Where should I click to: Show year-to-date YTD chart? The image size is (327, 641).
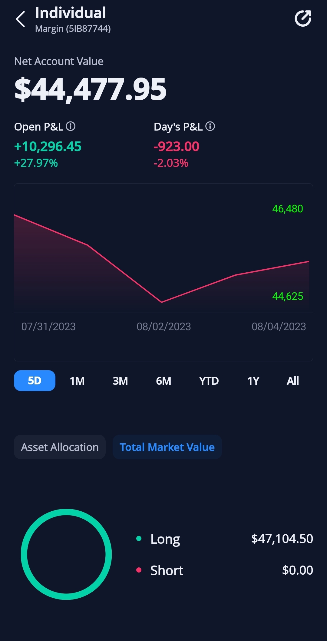[209, 381]
